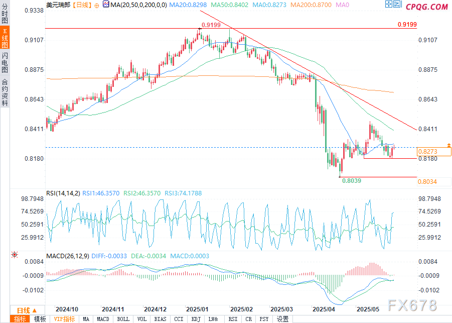Click the RSI(14,14,2) panel label
The image size is (452, 323).
63,193
